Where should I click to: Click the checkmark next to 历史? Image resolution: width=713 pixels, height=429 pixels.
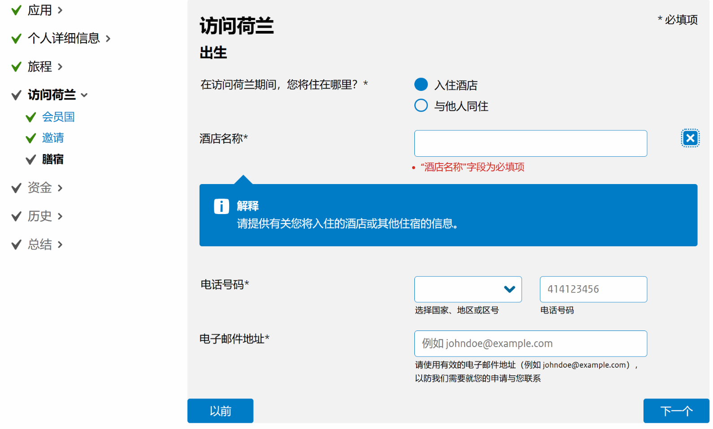17,217
